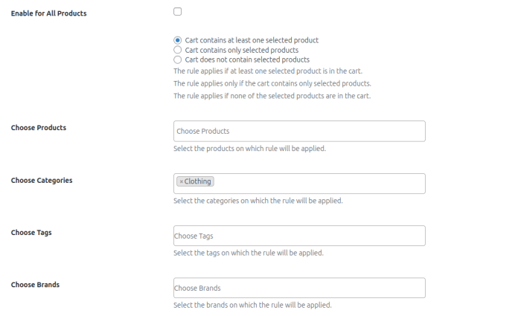
Task: Open the Choose Brands select box
Action: (298, 288)
